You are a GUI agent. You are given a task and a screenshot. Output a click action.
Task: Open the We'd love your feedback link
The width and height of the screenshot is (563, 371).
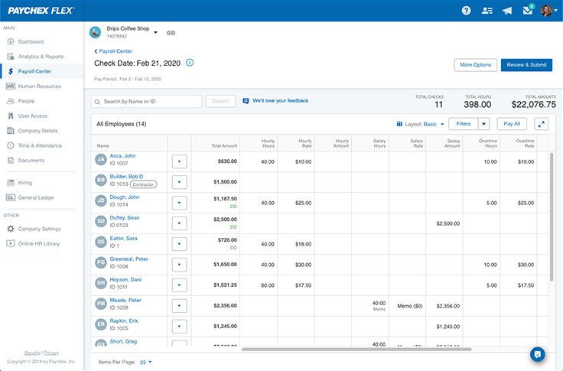point(281,100)
